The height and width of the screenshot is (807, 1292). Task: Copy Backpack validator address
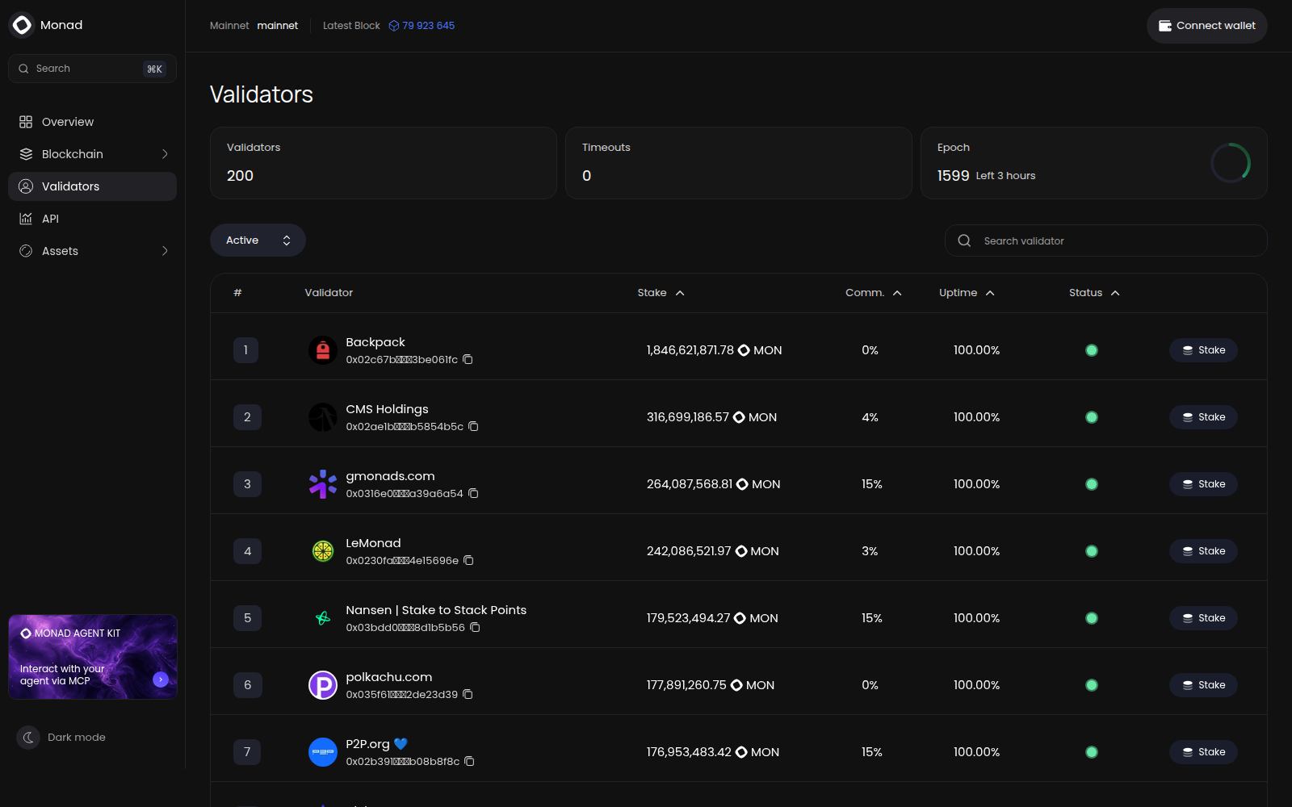tap(468, 359)
